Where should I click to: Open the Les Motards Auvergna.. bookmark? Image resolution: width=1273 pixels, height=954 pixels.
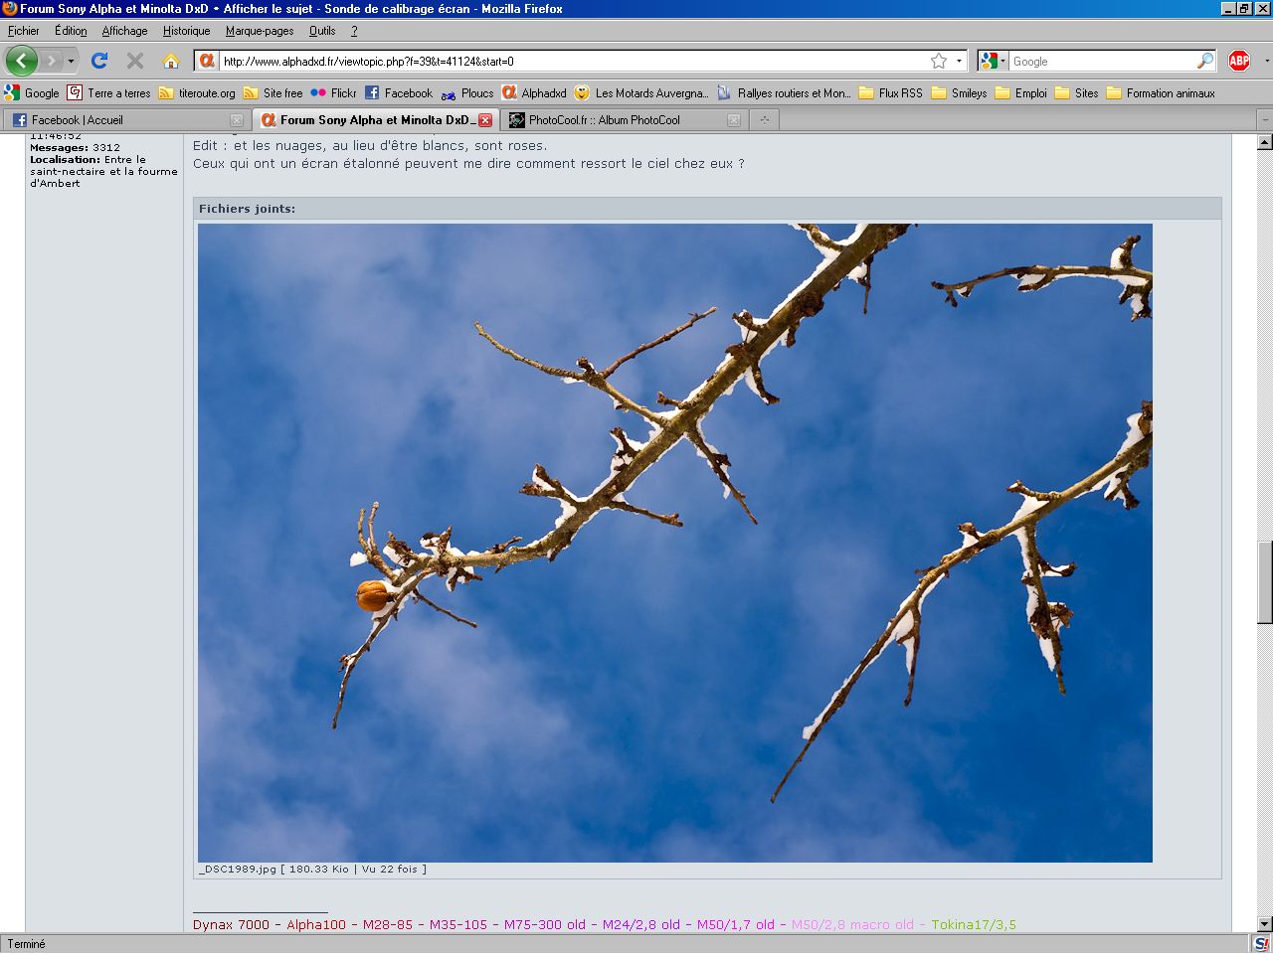[x=641, y=92]
